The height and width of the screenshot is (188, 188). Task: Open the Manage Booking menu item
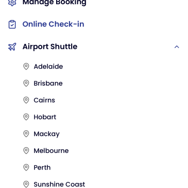[x=54, y=3]
